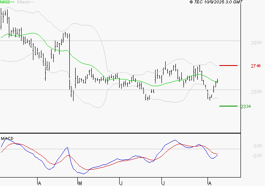
Task: Click the -020 MACD axis label
Action: tap(257, 156)
